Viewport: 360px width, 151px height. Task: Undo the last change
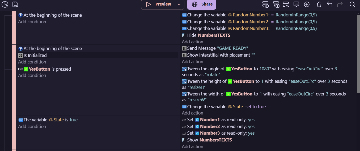329,4
